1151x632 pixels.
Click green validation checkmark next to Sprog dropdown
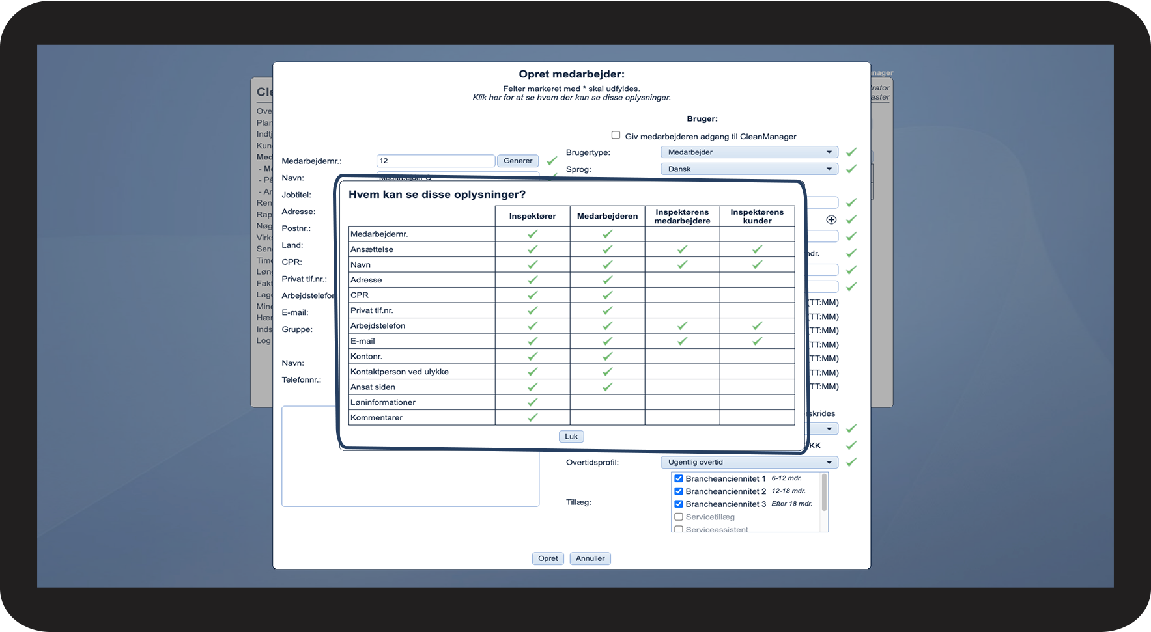click(x=851, y=169)
